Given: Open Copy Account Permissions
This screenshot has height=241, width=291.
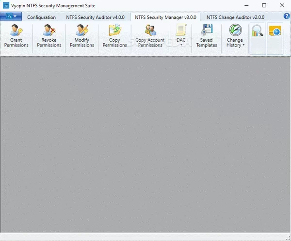Looking at the screenshot, I should pos(150,36).
